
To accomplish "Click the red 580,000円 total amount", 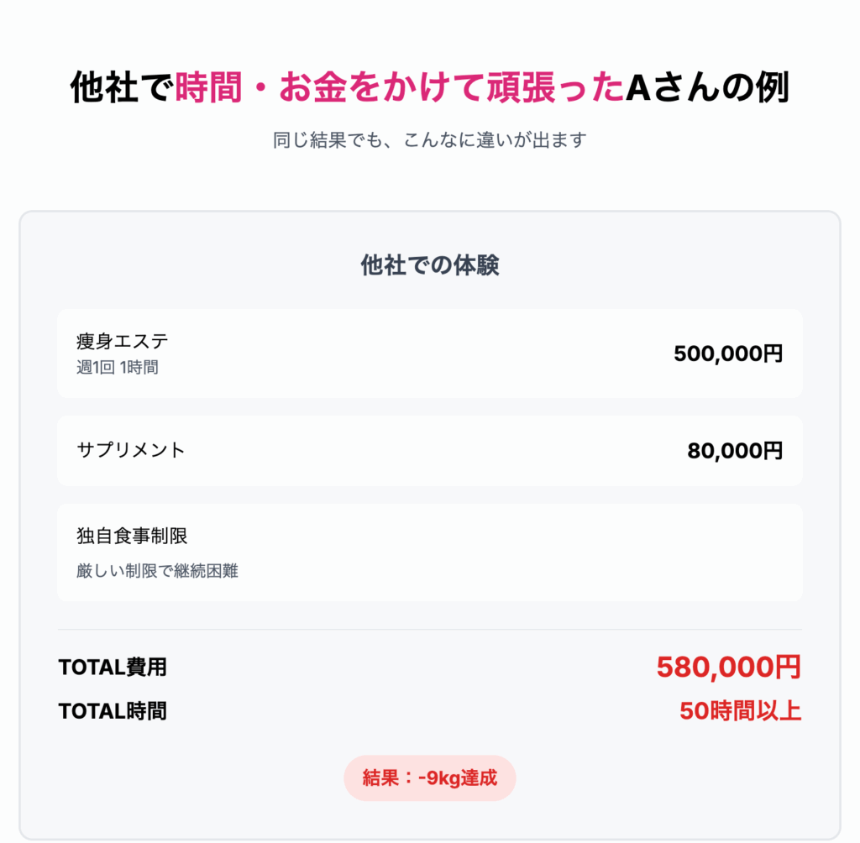I will pos(729,668).
